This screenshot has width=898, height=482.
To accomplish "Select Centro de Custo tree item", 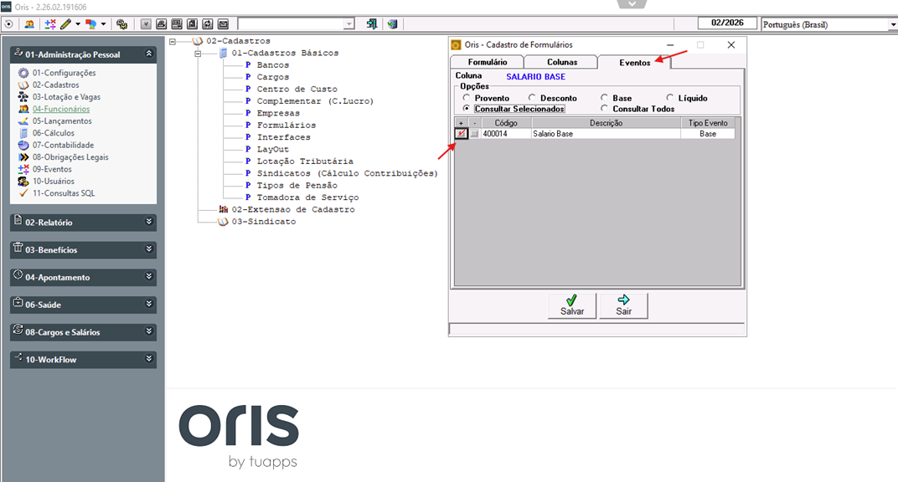I will [x=297, y=90].
